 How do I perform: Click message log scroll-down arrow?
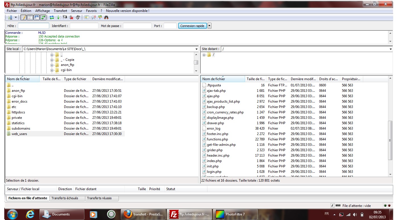pos(390,41)
